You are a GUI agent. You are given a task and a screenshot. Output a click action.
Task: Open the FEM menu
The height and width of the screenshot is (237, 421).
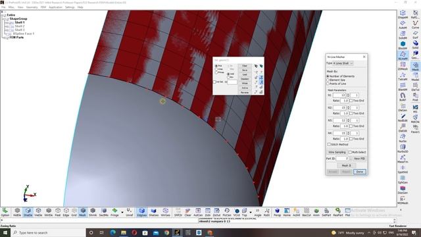(x=43, y=7)
